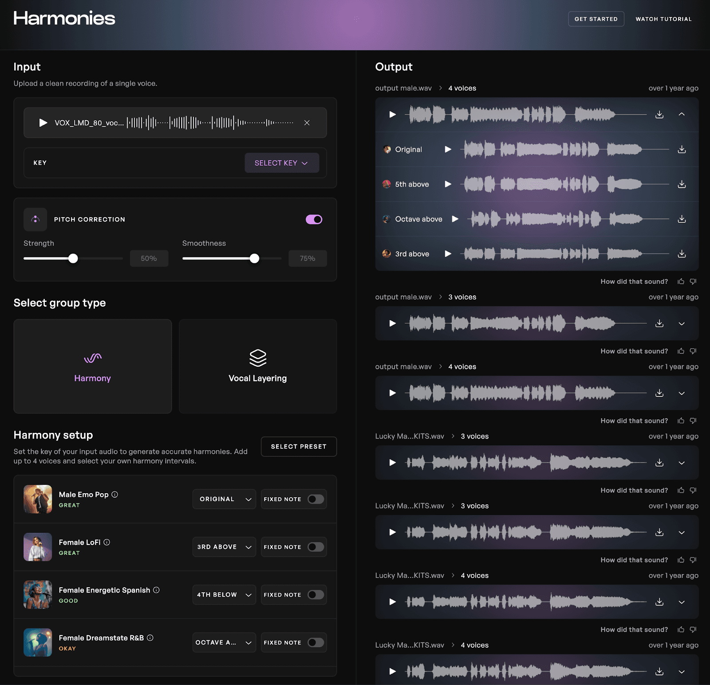Open the 4th Below dropdown for Female Energetic Spanish

coord(224,594)
